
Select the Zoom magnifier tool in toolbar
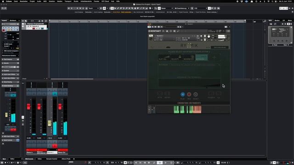(132, 8)
